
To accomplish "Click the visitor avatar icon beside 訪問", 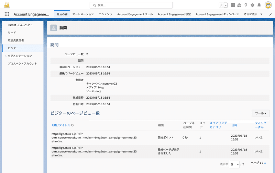I will tap(54, 28).
